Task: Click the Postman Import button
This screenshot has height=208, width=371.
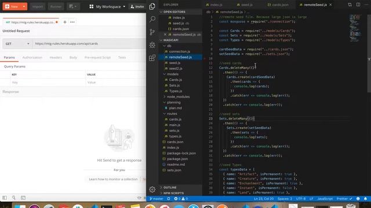Action: coord(37,6)
